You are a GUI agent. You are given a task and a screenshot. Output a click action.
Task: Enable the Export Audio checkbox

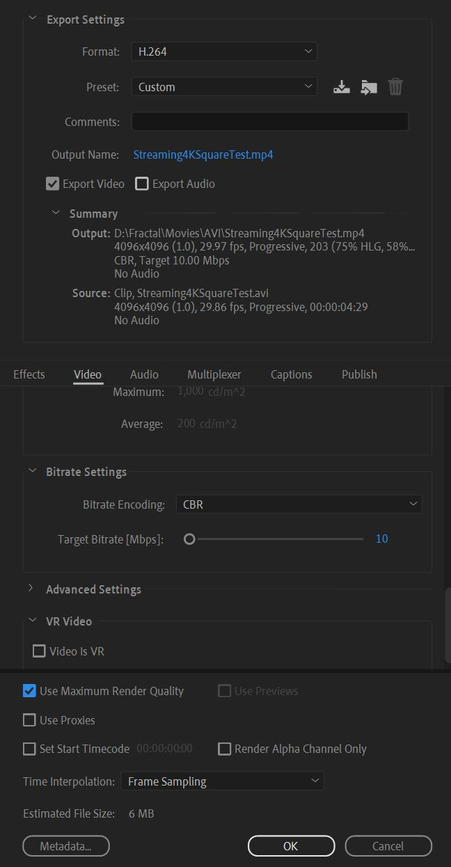click(x=142, y=183)
